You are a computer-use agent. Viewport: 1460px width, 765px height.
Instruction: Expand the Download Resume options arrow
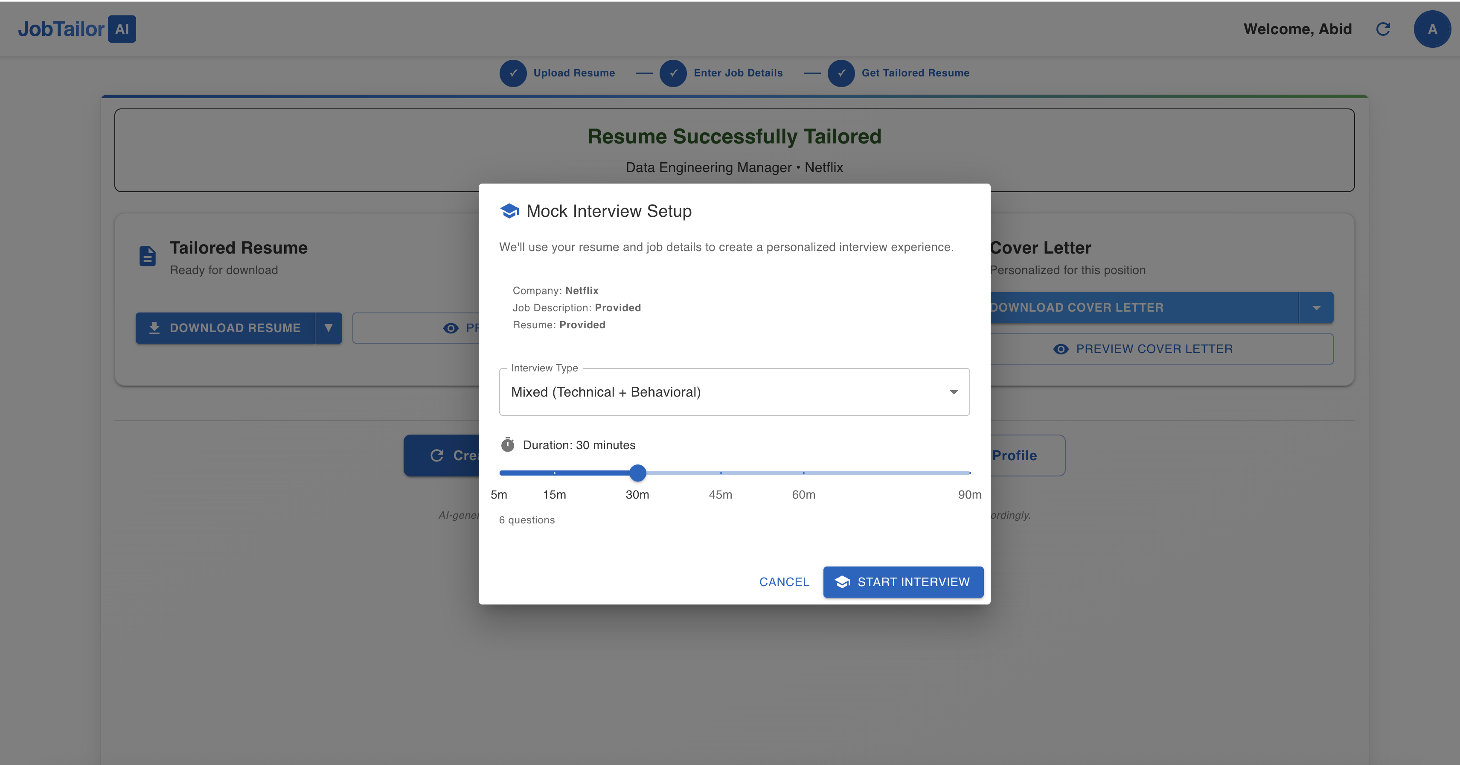[x=329, y=328]
